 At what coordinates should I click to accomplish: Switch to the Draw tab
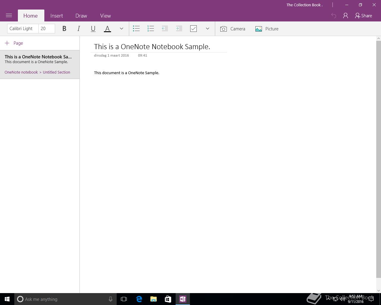click(81, 16)
